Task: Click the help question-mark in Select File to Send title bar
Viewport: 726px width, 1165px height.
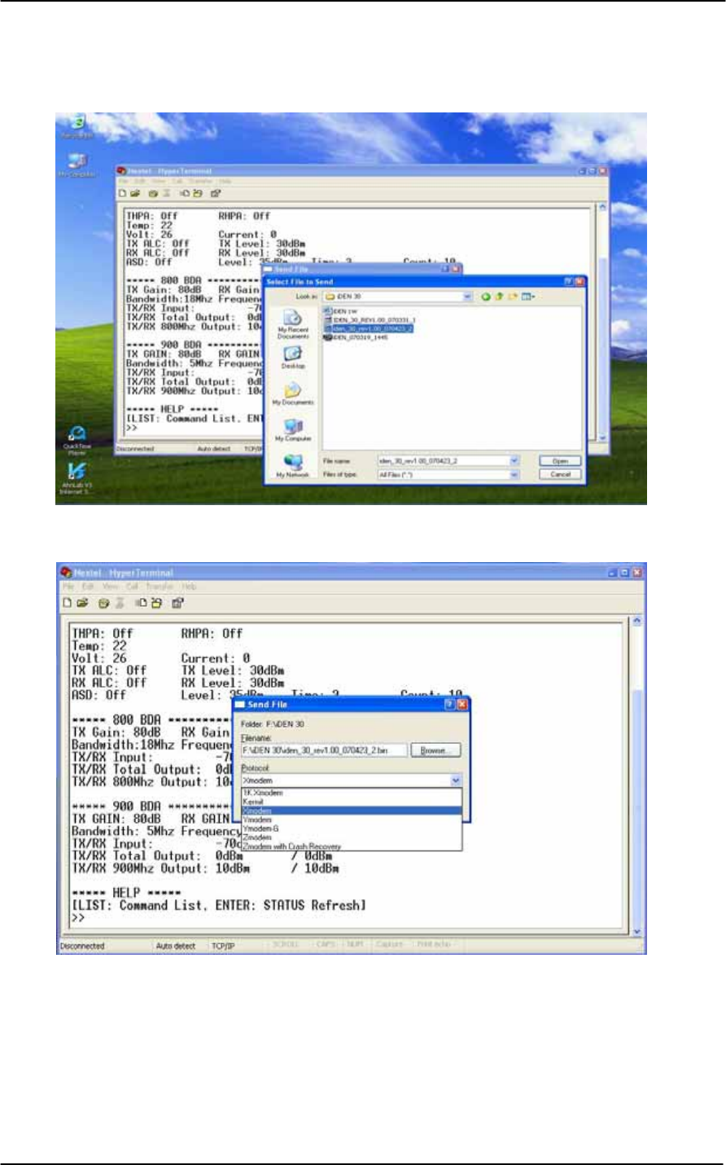Action: coord(568,282)
